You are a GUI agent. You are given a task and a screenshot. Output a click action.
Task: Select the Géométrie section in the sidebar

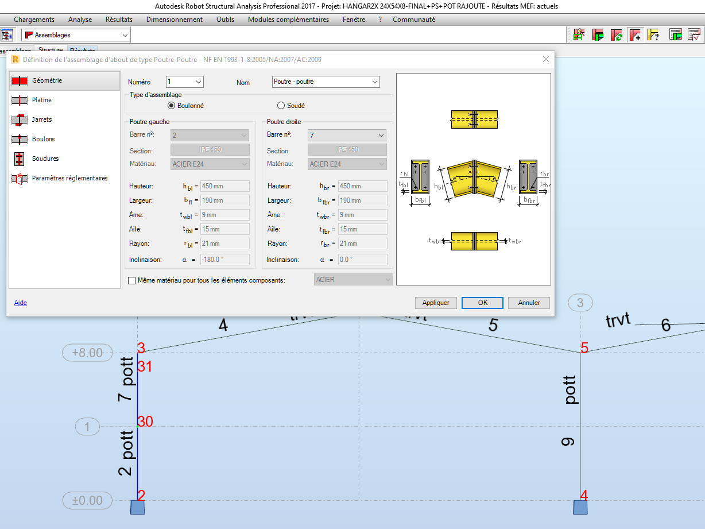64,81
